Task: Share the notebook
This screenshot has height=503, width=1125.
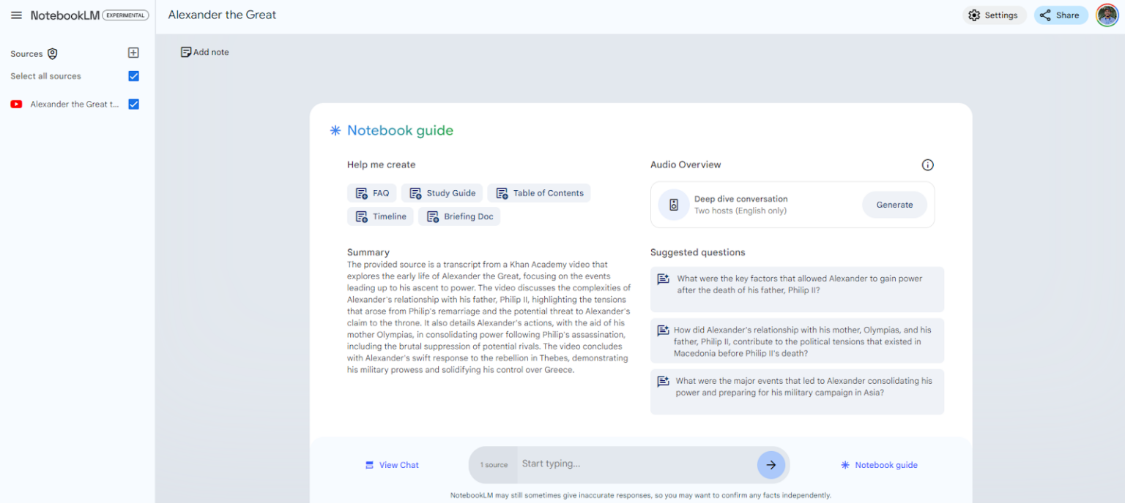Action: pos(1061,15)
